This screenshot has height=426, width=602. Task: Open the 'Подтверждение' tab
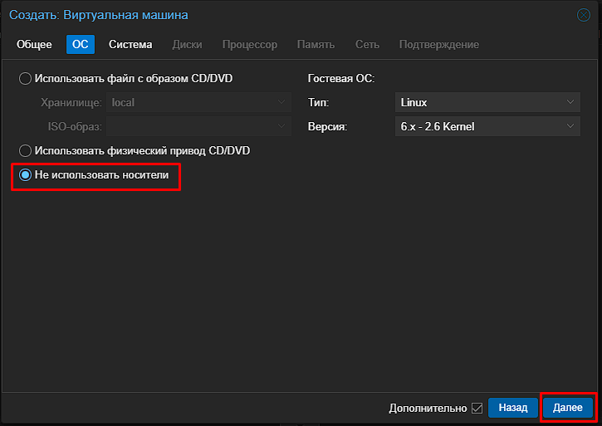(x=438, y=45)
